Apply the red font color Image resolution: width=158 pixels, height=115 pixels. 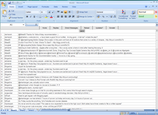(x=51, y=17)
